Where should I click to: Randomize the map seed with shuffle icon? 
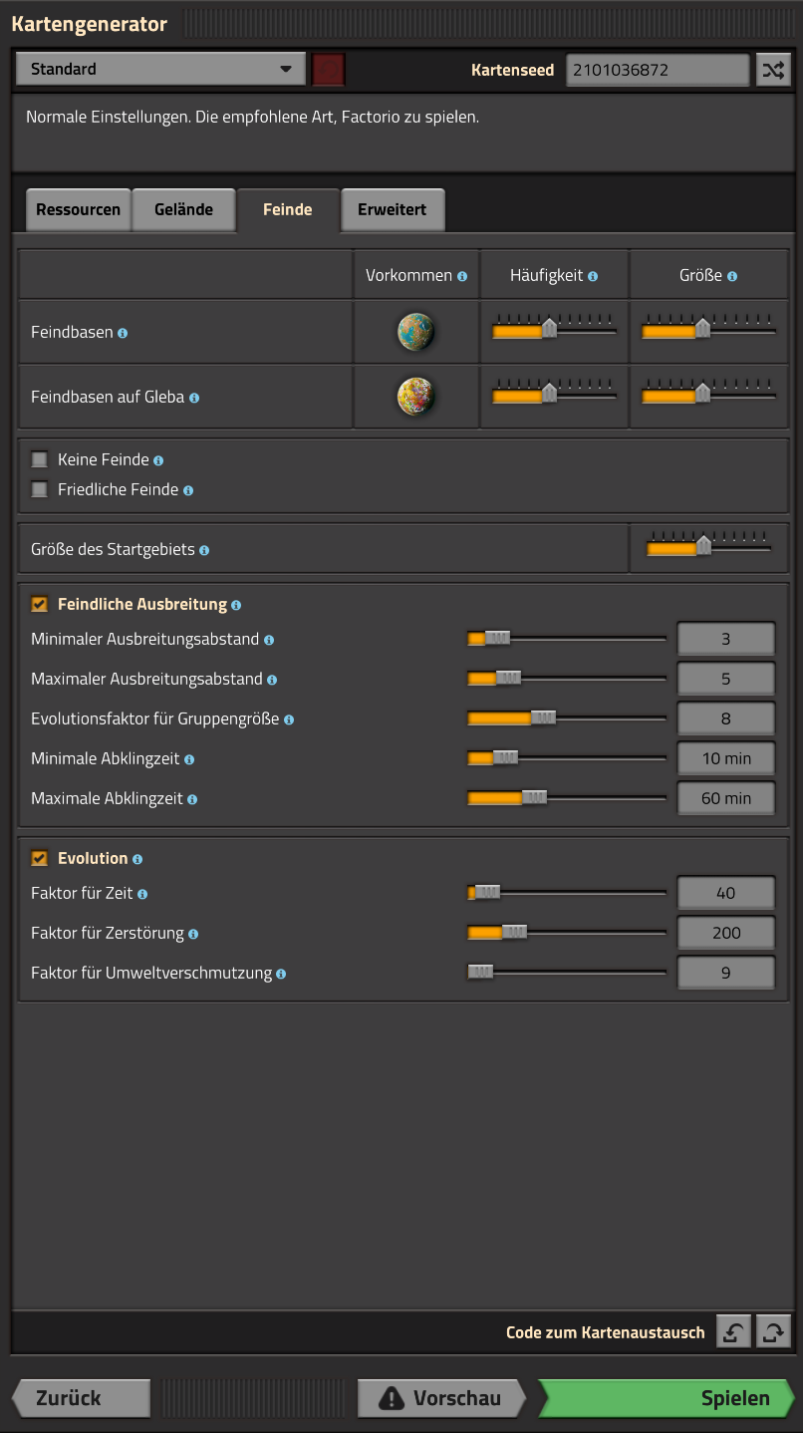pos(773,70)
